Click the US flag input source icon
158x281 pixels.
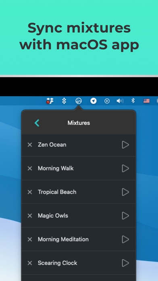pos(146,101)
